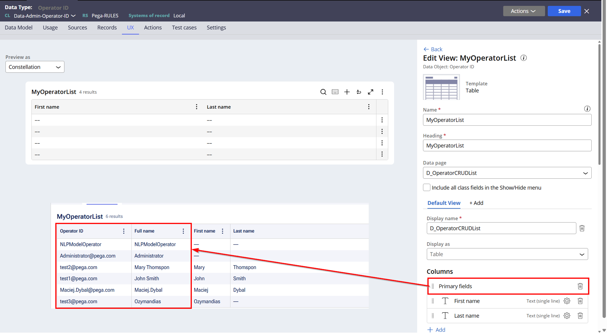This screenshot has height=334, width=607.
Task: Open settings gear for First name column
Action: (567, 301)
